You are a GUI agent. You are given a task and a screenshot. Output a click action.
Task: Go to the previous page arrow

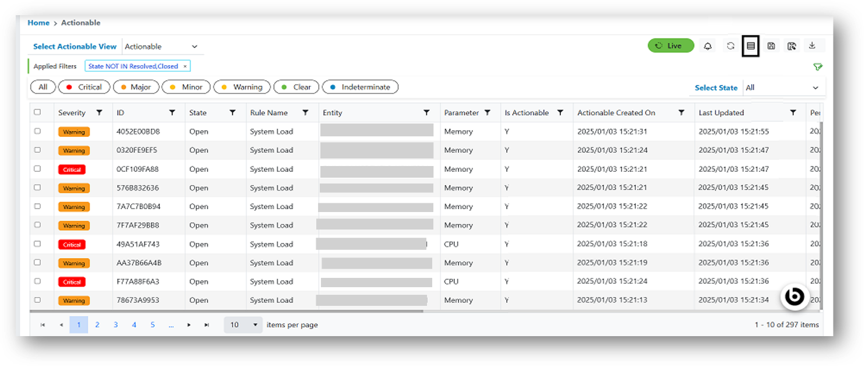[61, 325]
